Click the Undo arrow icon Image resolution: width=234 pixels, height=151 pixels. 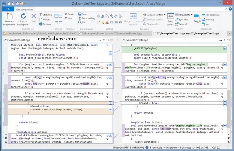[x=112, y=16]
